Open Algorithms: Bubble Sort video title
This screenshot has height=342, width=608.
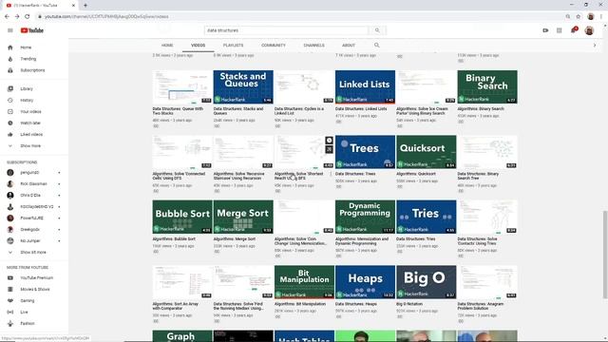pos(174,239)
